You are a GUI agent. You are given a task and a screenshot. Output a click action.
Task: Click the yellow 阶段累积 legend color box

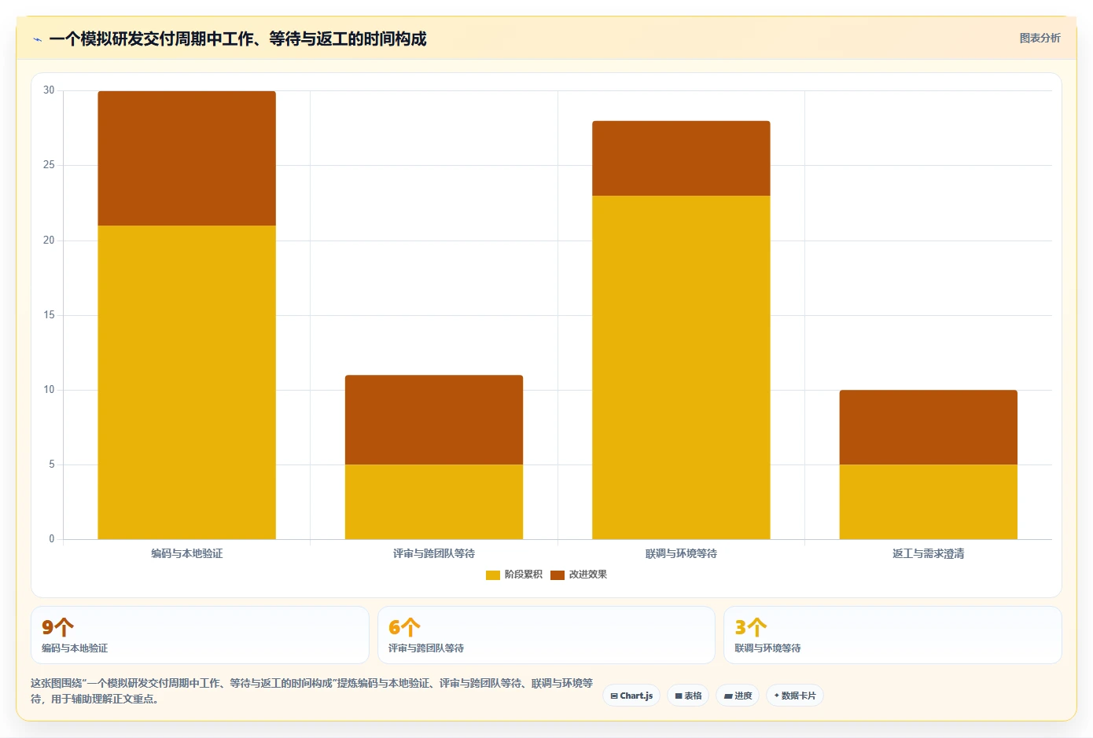click(493, 575)
